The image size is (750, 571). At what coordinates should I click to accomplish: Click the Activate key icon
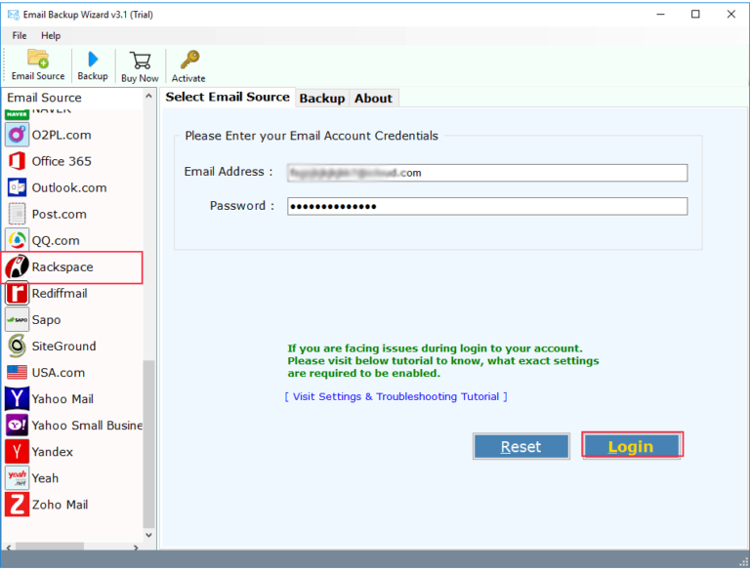tap(189, 61)
